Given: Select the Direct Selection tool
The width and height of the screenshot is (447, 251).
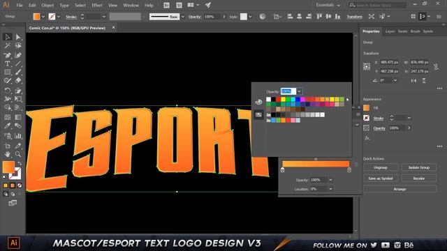Looking at the screenshot, I should tap(18, 37).
